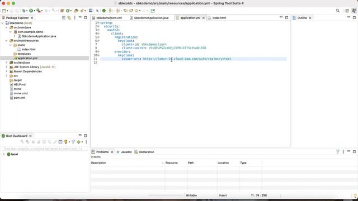The image size is (358, 201).
Task: Open the dropdown arrow next to Run button
Action: 34,11
